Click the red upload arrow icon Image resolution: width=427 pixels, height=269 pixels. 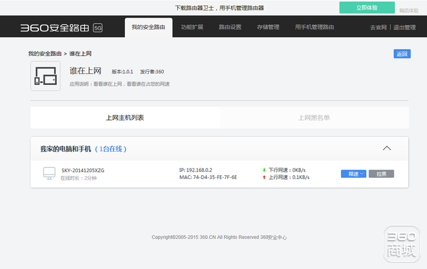coord(264,177)
